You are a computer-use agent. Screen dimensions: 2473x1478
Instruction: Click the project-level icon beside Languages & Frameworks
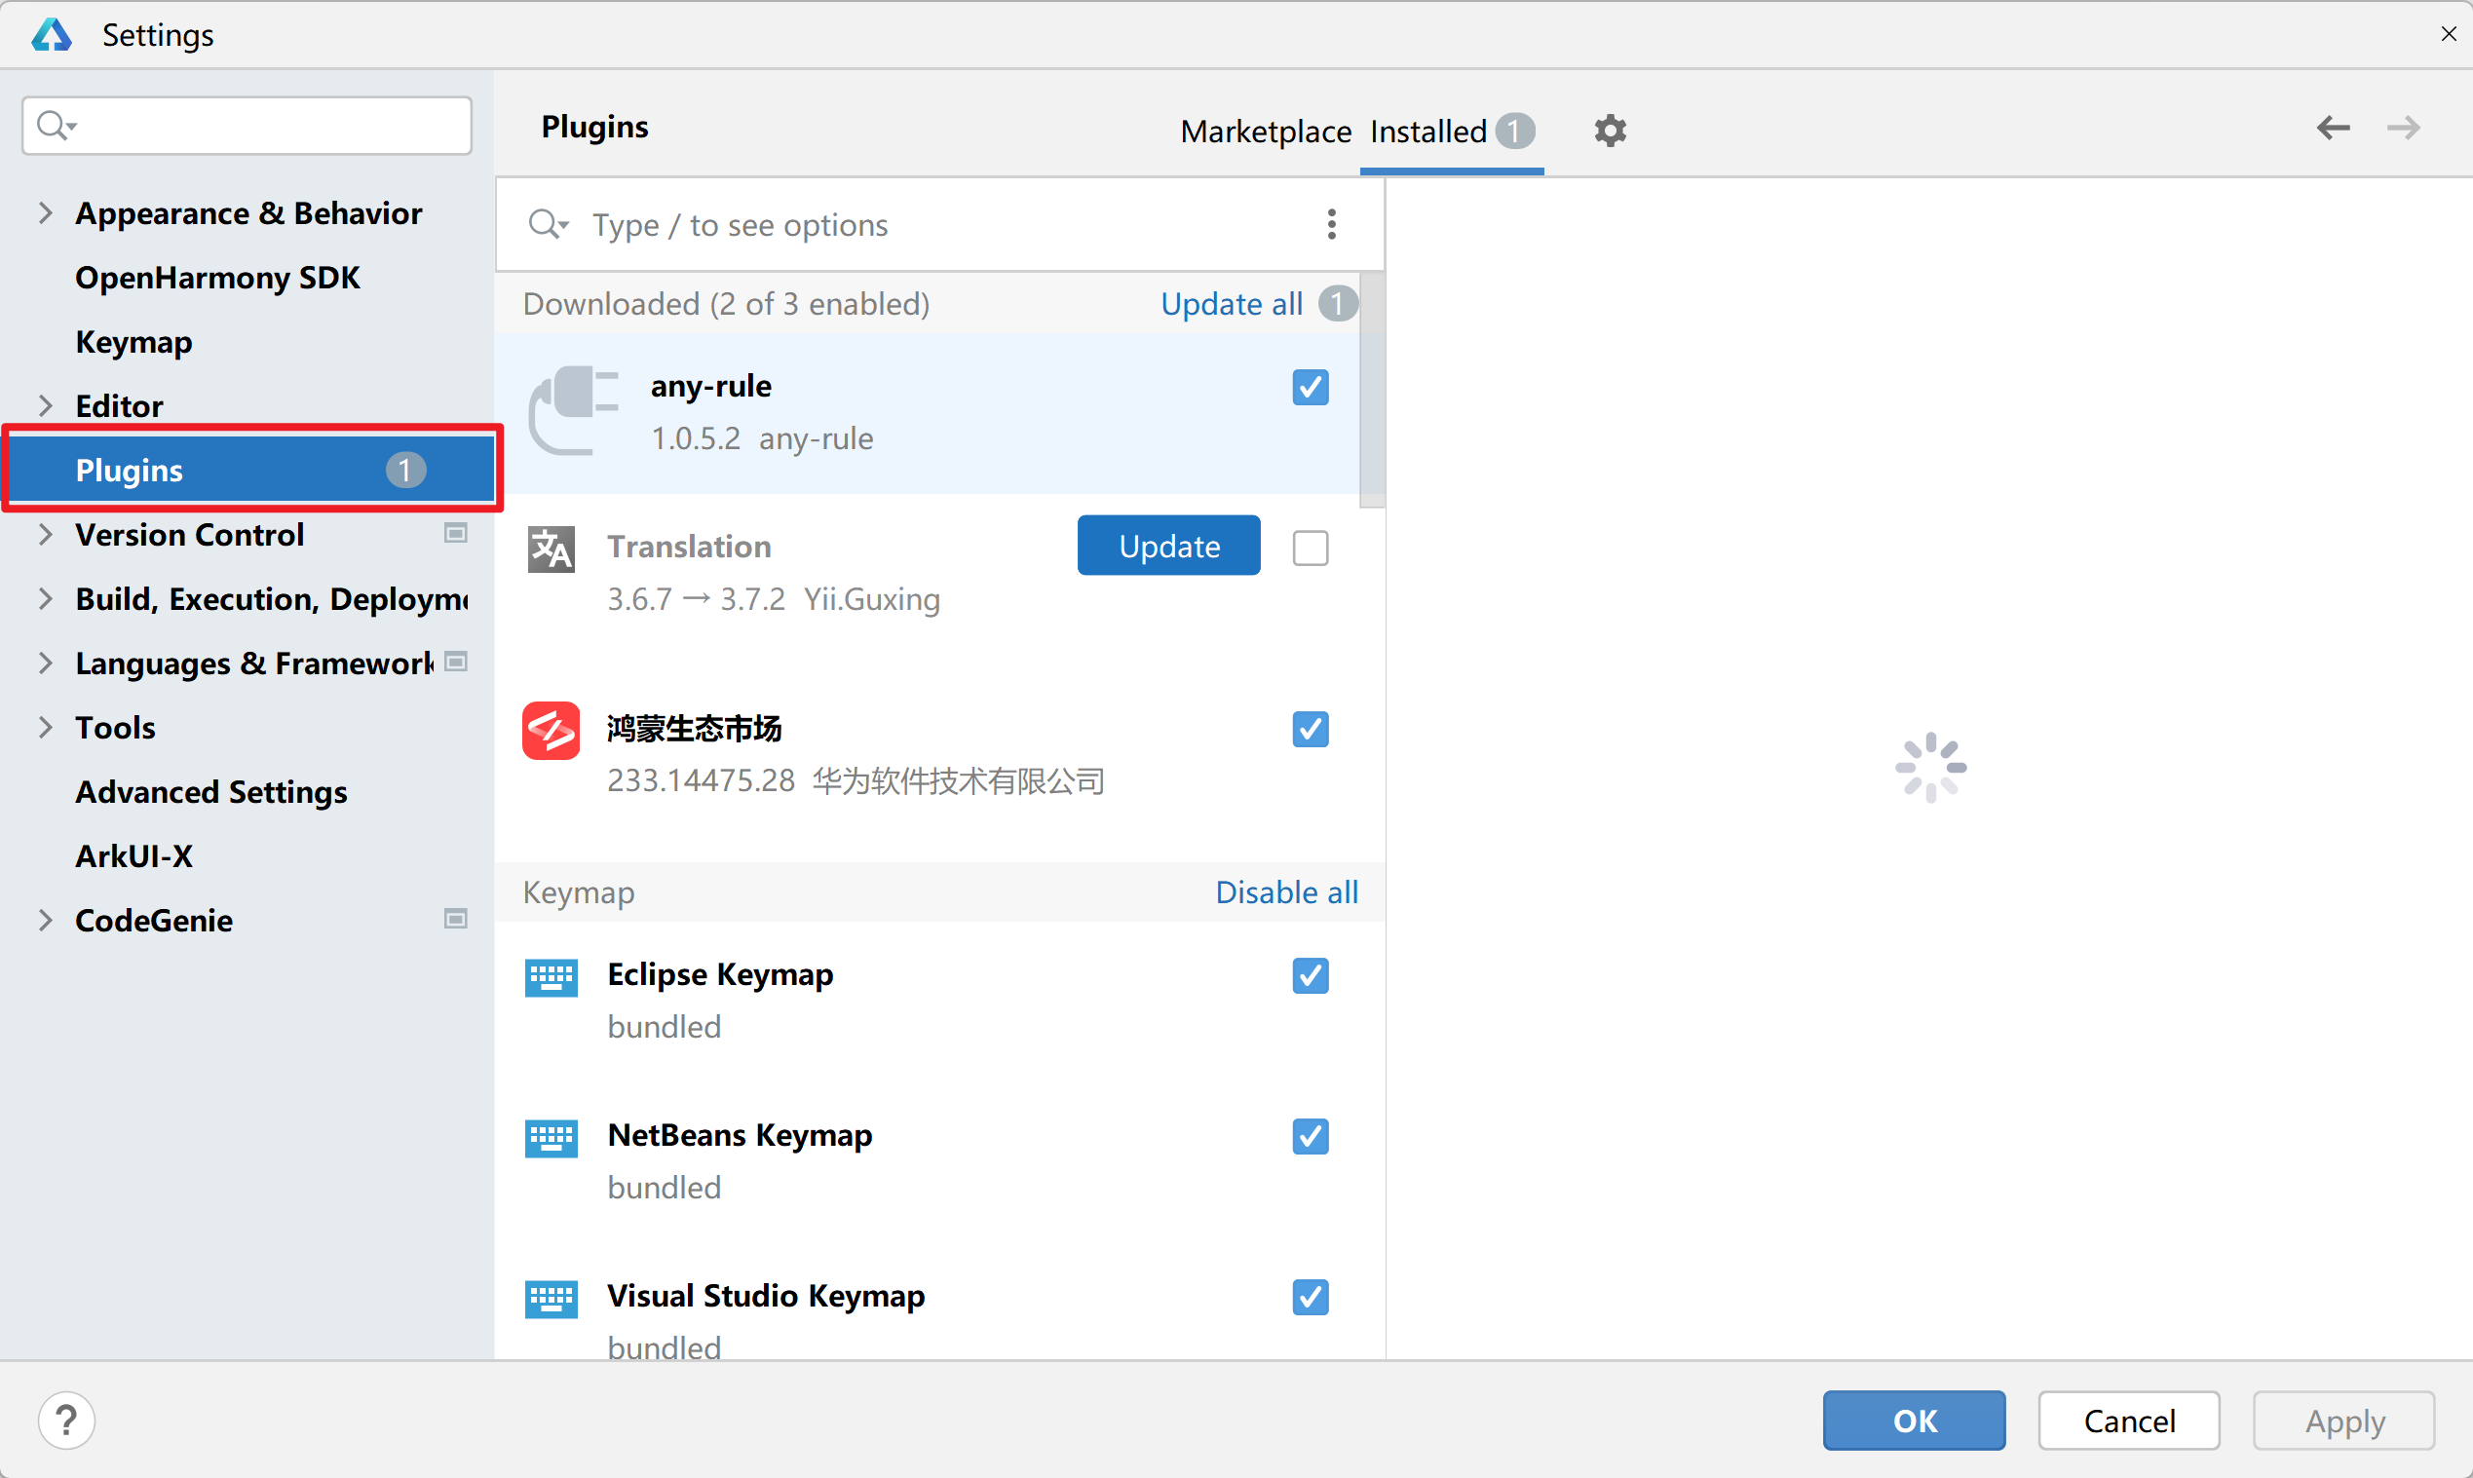point(455,663)
